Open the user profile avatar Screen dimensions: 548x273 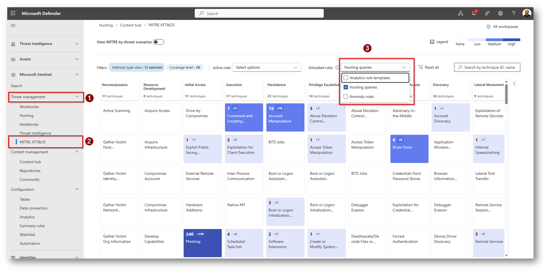(x=526, y=13)
